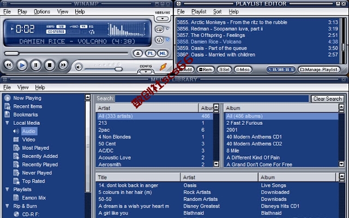The width and height of the screenshot is (349, 218).
Task: Open the Eamon Mix playlist
Action: click(x=34, y=198)
